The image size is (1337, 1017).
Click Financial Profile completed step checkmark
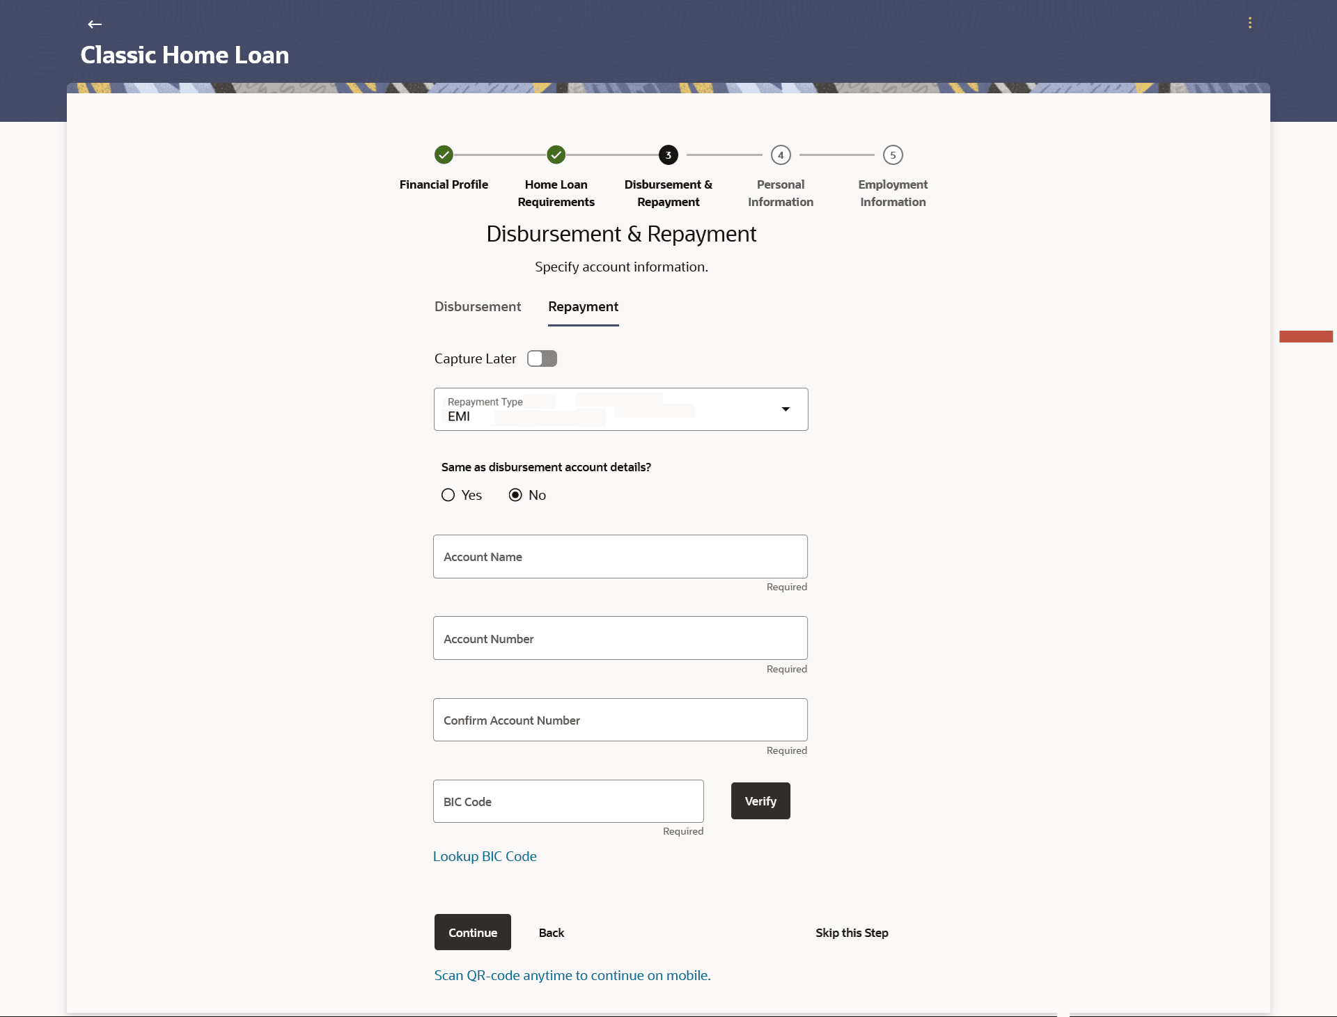pos(444,155)
